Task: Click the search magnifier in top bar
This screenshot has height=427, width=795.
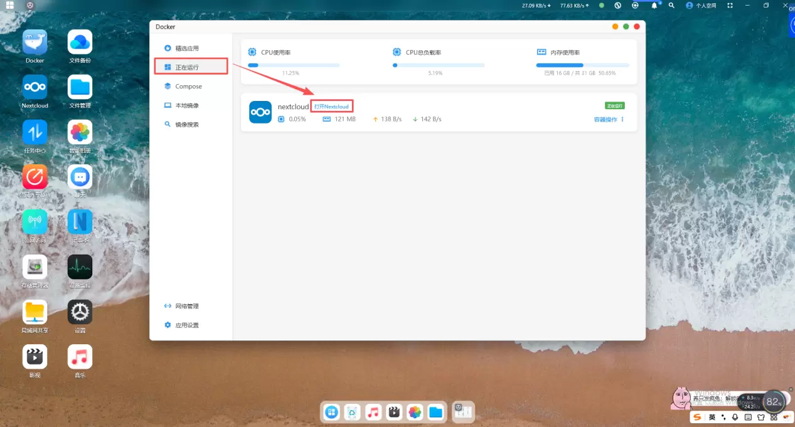Action: (x=671, y=5)
